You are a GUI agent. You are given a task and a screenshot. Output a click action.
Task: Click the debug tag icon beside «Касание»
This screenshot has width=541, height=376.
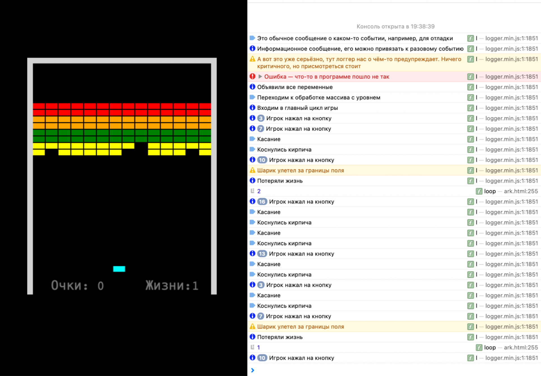click(x=252, y=139)
